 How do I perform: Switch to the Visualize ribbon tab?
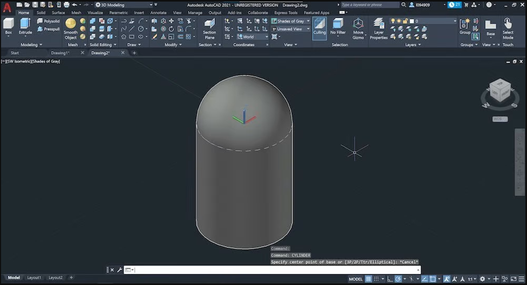coord(95,13)
